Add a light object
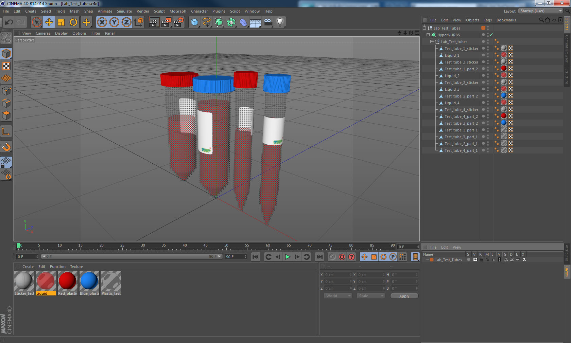Image resolution: width=571 pixels, height=343 pixels. click(280, 22)
